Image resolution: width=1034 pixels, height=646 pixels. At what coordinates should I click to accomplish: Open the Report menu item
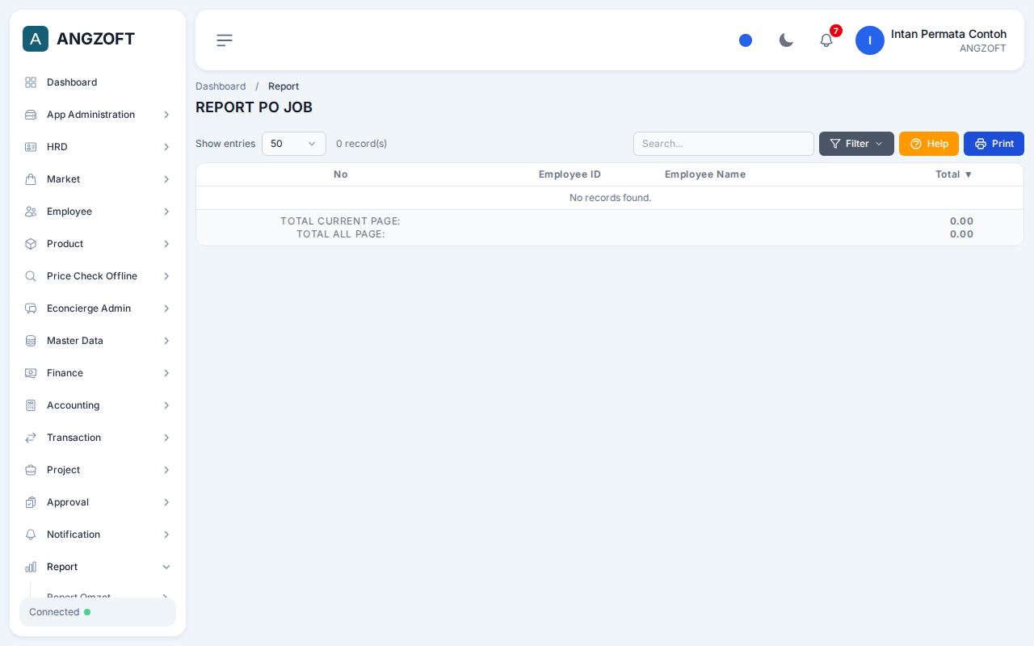click(98, 567)
